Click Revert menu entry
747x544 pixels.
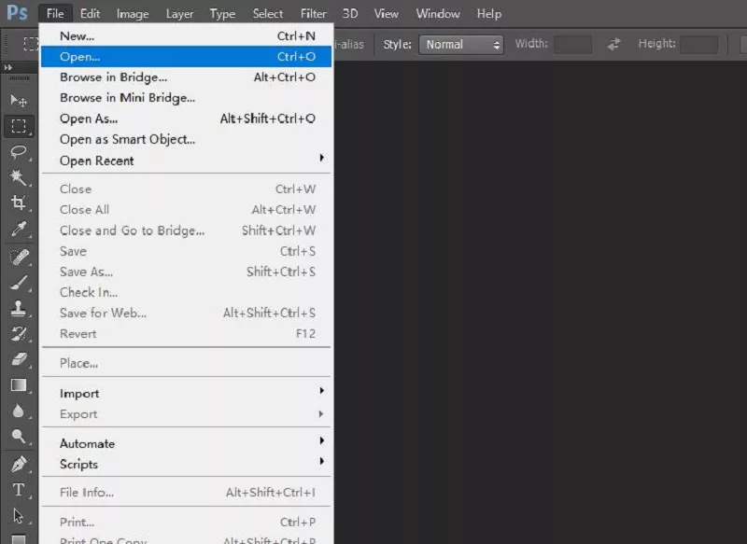(x=186, y=334)
